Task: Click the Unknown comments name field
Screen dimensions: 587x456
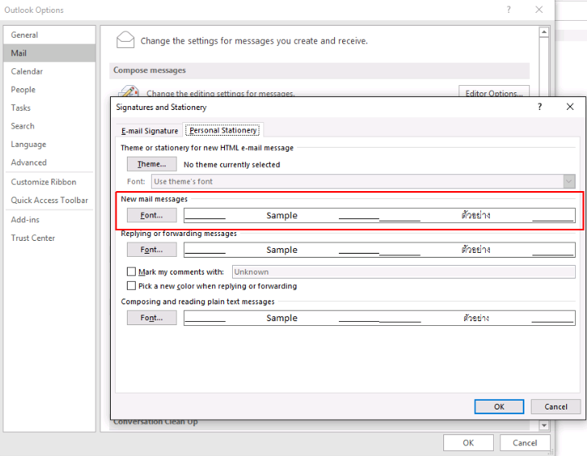Action: coord(403,272)
